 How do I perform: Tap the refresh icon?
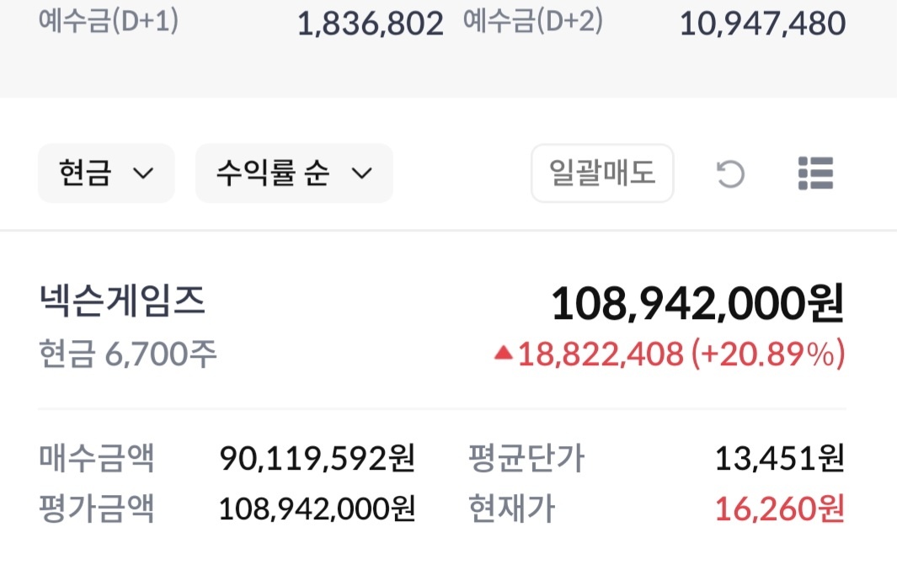[730, 174]
